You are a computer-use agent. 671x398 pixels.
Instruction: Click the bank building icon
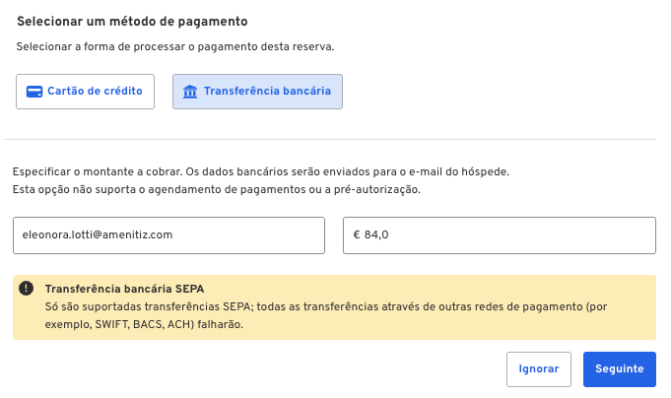[190, 92]
